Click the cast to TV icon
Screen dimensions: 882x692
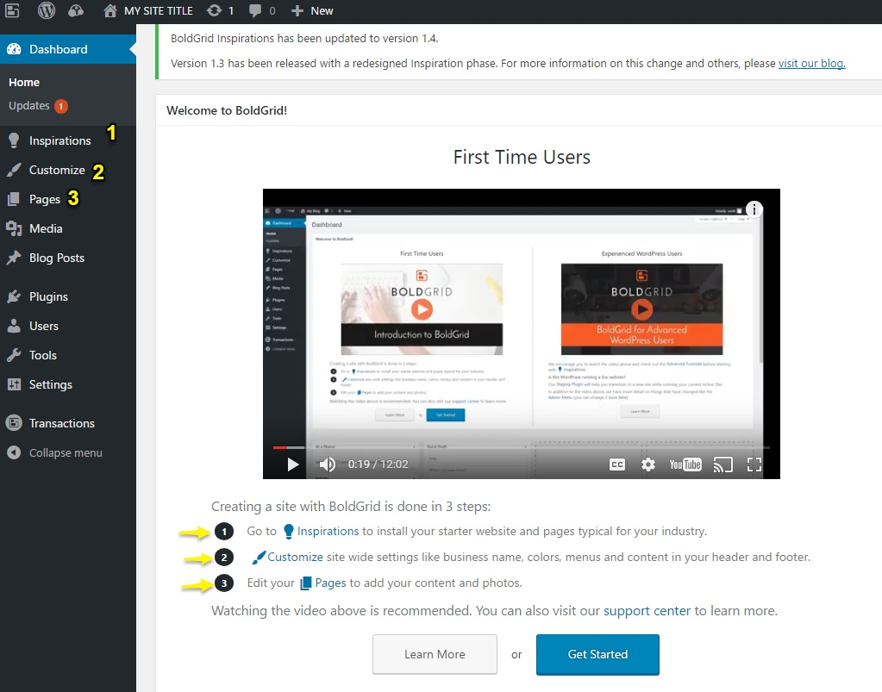click(x=722, y=464)
